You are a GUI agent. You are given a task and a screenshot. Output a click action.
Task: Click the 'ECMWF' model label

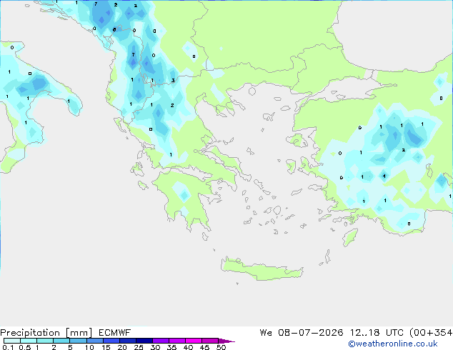115,333
